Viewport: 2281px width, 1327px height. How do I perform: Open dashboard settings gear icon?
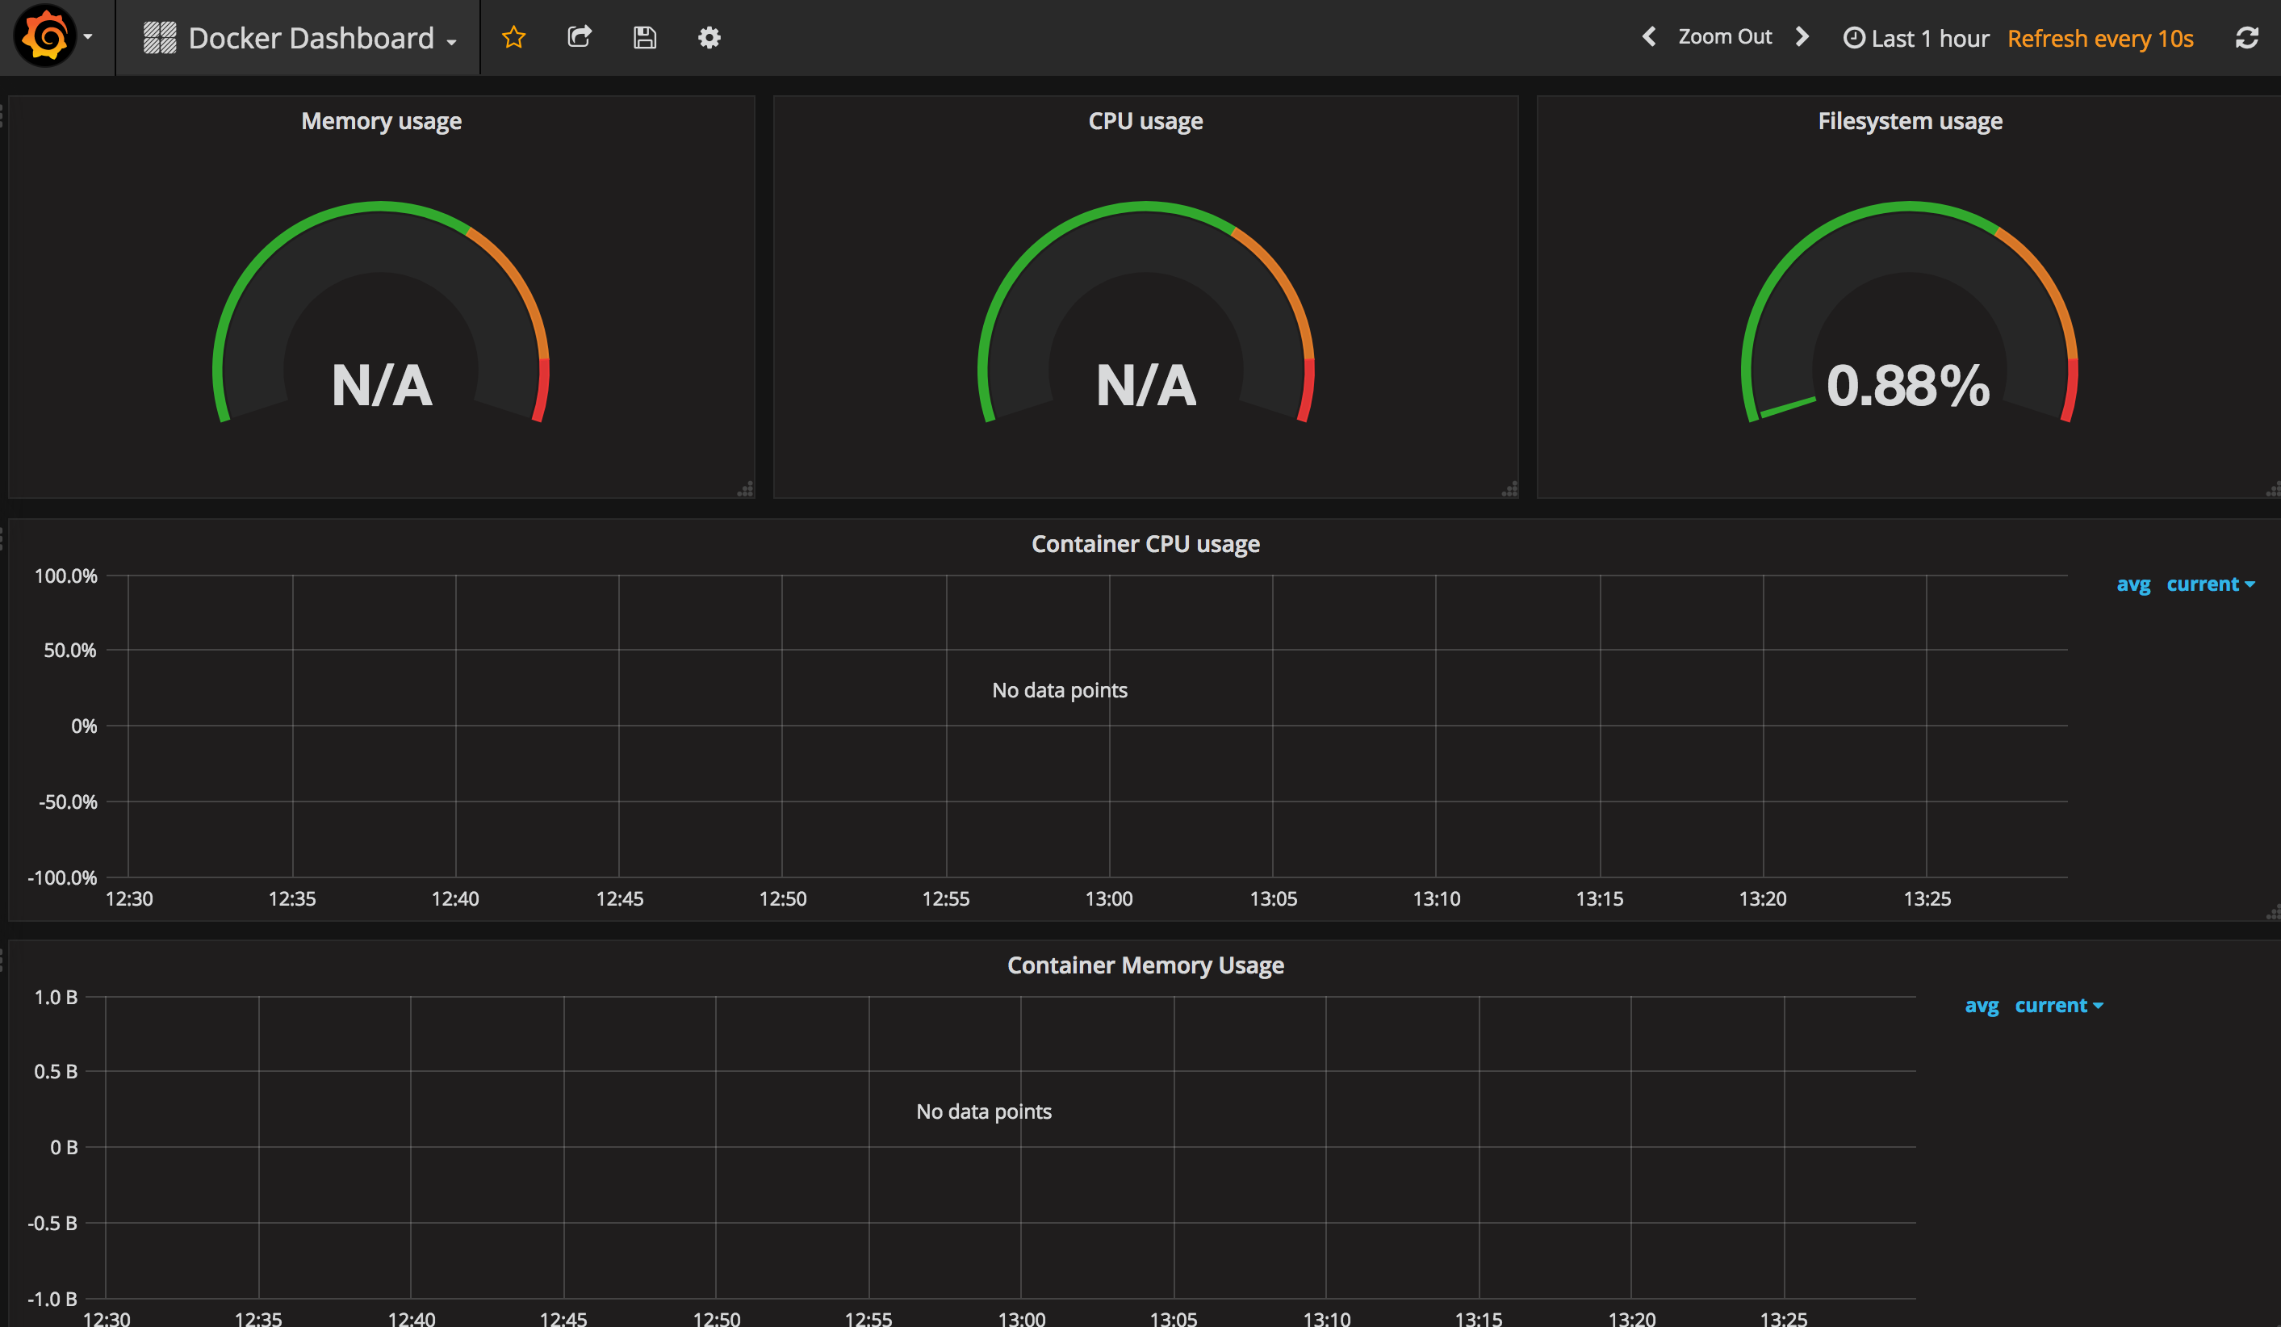(x=709, y=37)
